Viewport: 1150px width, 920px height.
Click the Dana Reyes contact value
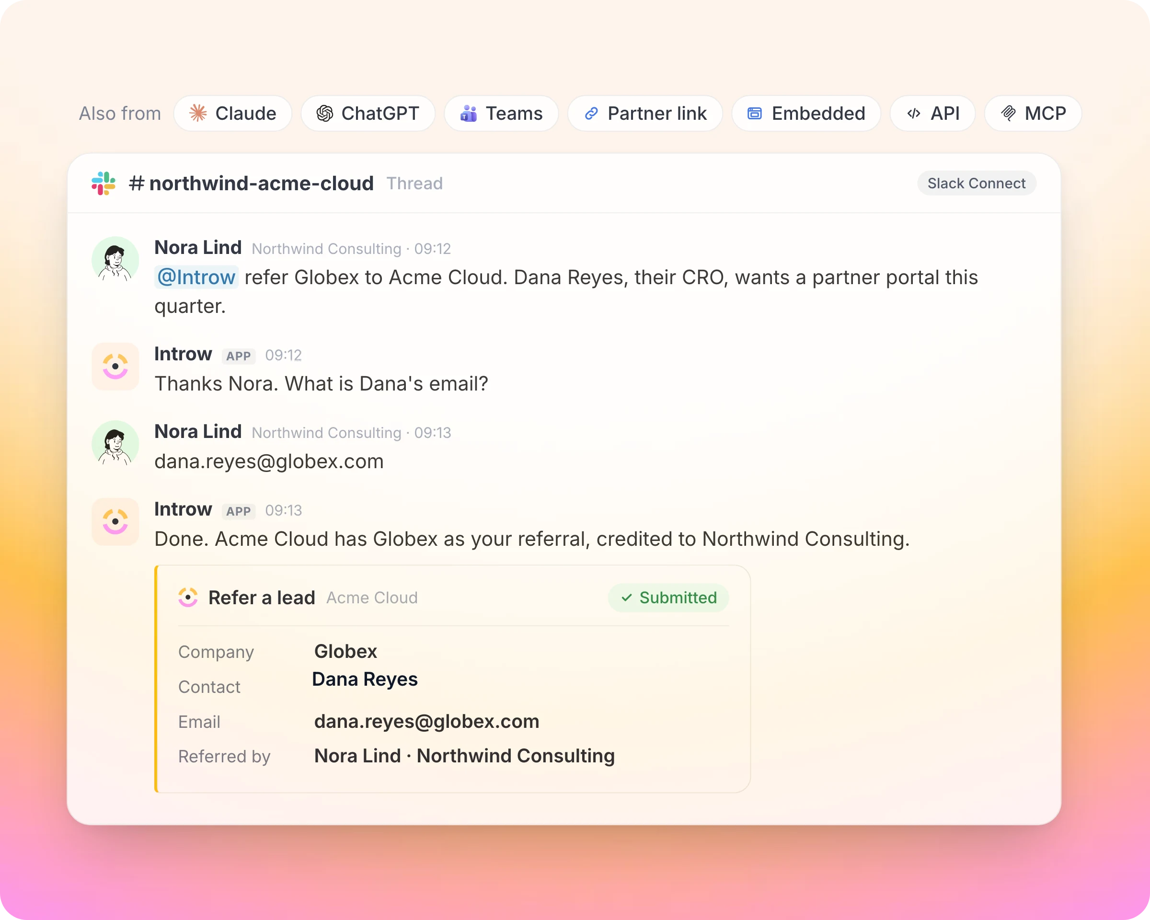(x=365, y=679)
